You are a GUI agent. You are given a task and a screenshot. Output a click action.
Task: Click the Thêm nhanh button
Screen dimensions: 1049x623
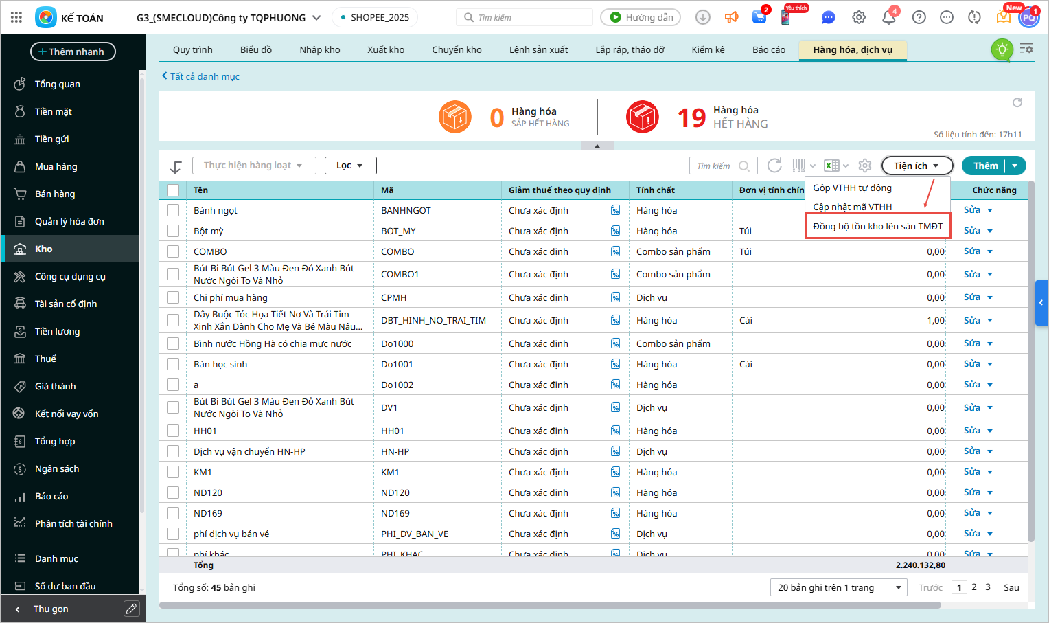pos(73,52)
